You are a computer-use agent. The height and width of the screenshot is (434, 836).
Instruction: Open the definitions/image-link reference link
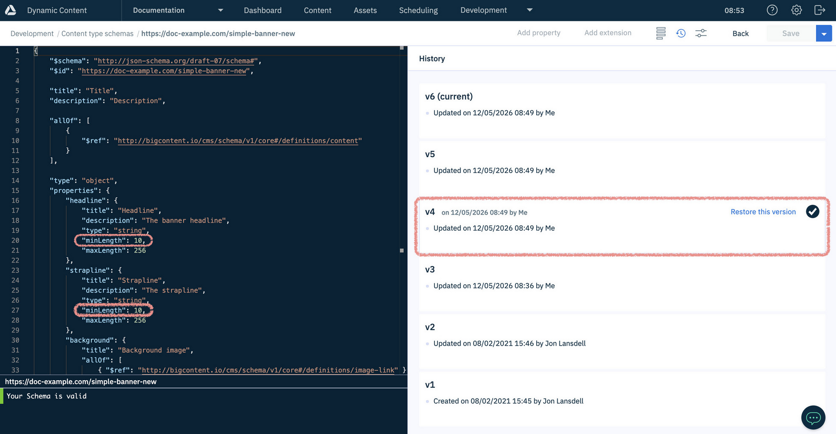coord(268,370)
